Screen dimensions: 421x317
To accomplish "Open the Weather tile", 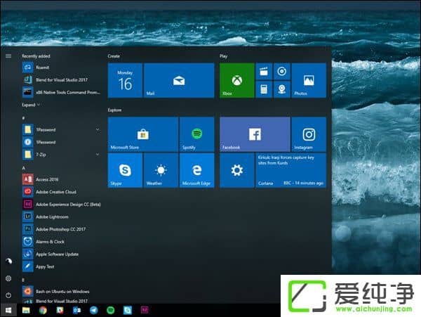I will click(161, 170).
